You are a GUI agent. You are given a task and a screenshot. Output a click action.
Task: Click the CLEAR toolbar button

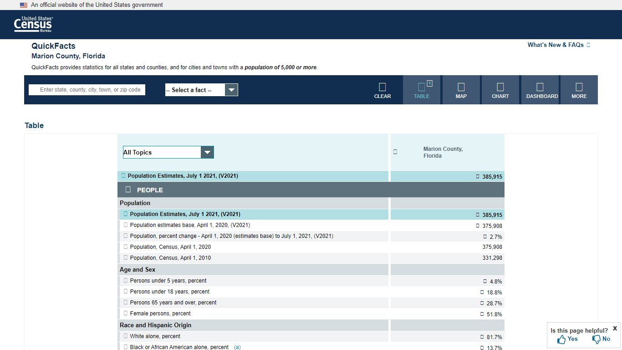pos(382,90)
